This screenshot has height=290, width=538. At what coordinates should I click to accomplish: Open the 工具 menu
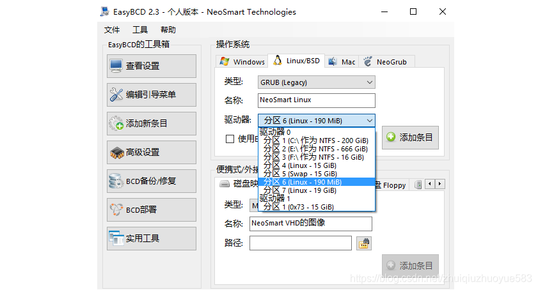pyautogui.click(x=140, y=30)
